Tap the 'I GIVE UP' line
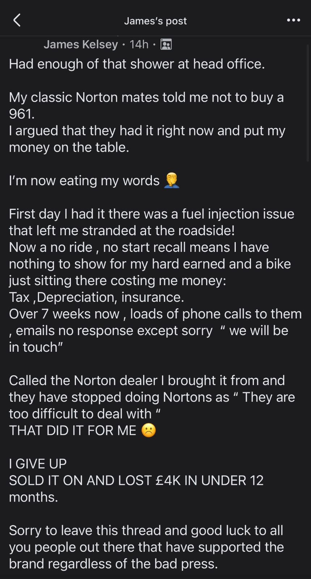Viewport: 311px width, 579px height. coord(38,464)
